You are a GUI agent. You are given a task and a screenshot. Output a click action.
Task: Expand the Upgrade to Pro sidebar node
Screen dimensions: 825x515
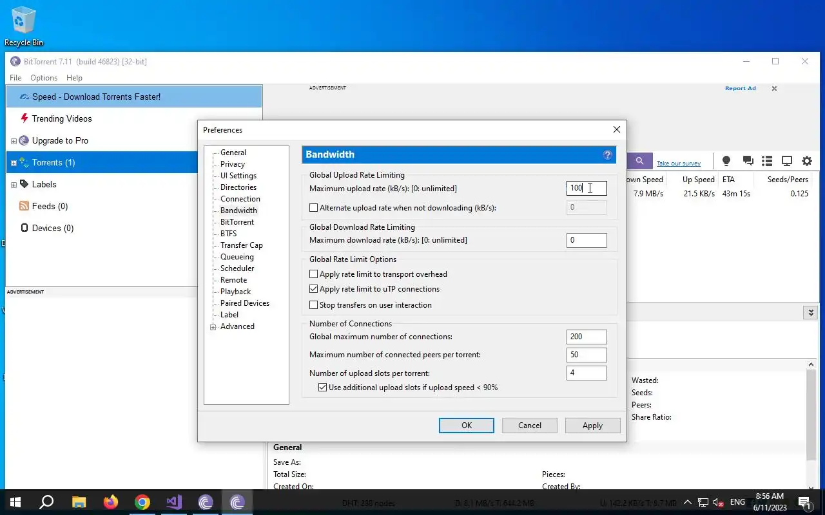14,141
